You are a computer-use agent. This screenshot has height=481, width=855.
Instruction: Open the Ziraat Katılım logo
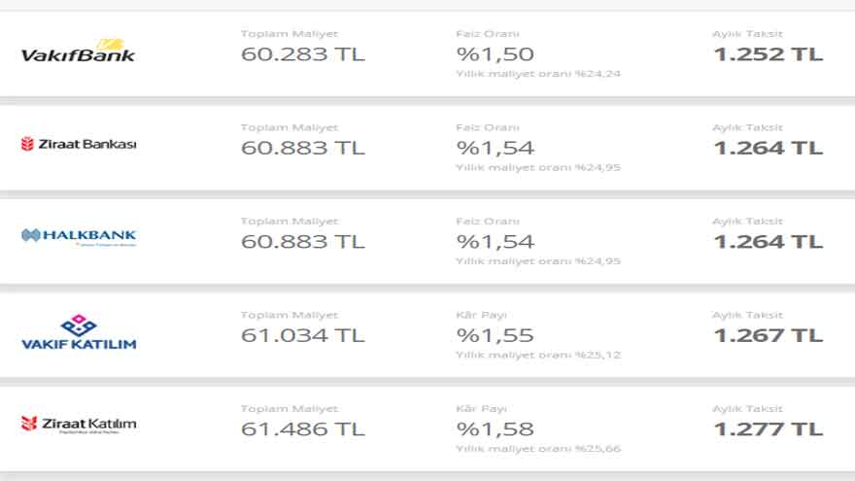[x=79, y=425]
